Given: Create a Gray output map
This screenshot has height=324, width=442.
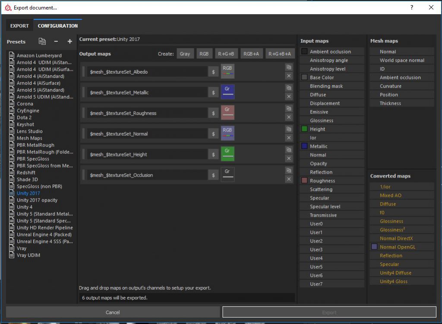Looking at the screenshot, I should click(x=185, y=54).
